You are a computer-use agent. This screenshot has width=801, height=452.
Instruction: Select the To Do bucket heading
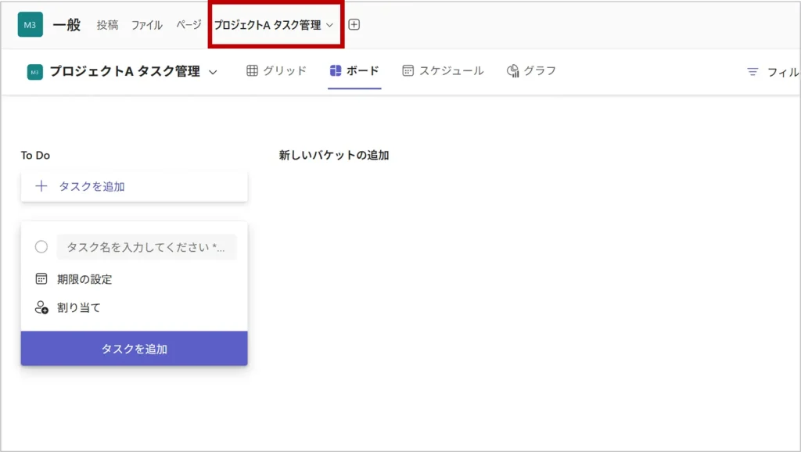click(35, 156)
